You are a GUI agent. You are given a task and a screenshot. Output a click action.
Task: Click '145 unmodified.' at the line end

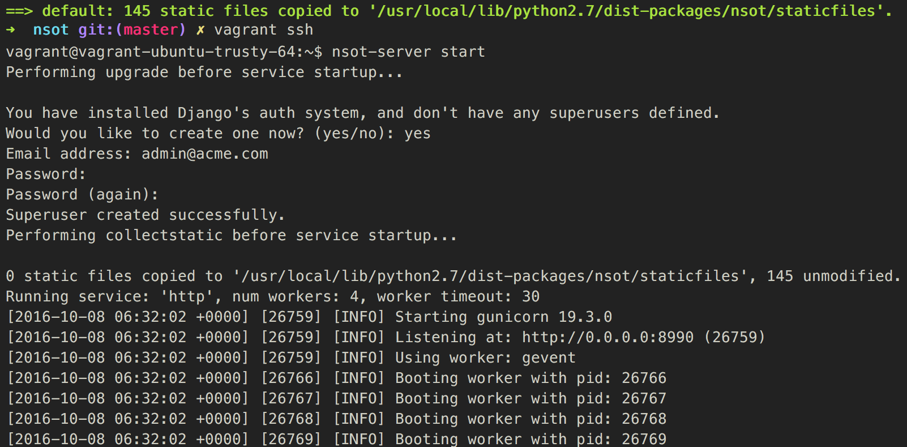[833, 276]
